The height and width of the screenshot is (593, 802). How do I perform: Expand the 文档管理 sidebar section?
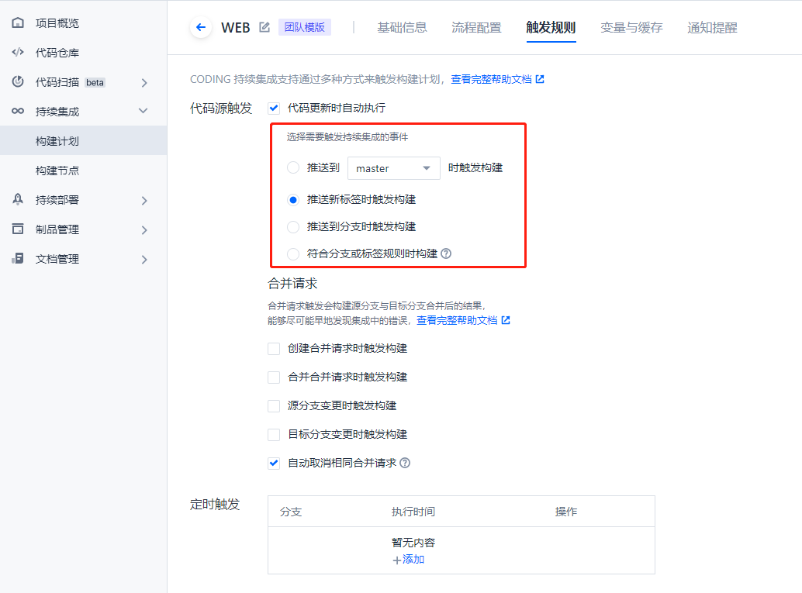pos(143,260)
